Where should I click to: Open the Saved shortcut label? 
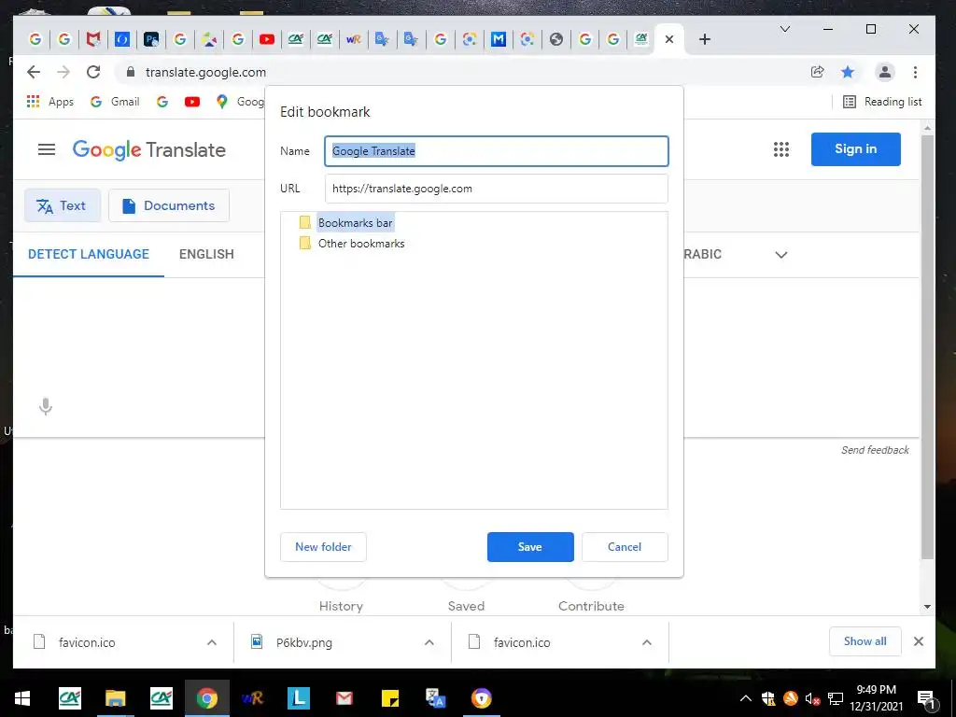tap(467, 606)
